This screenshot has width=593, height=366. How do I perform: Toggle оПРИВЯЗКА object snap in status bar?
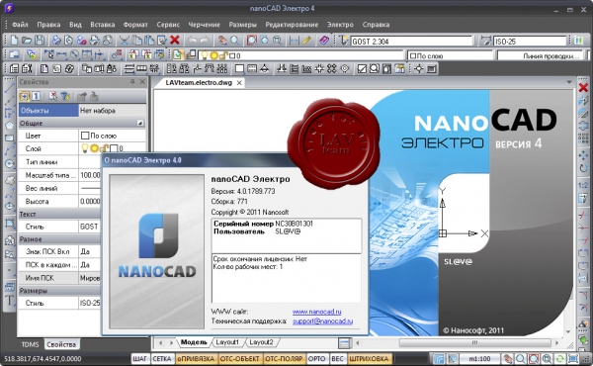tap(196, 358)
